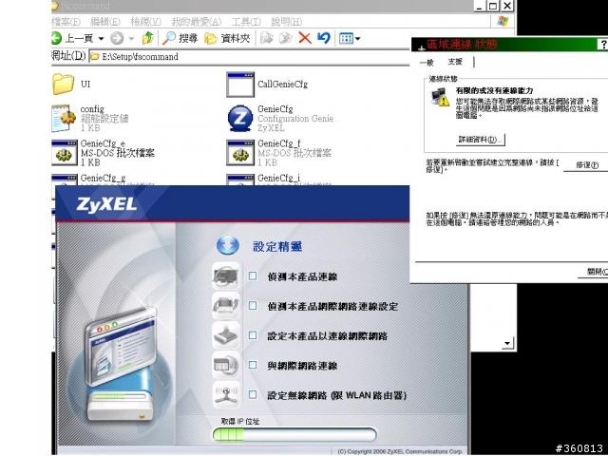This screenshot has height=456, width=608.
Task: Open the 檔案(F) menu
Action: (66, 22)
